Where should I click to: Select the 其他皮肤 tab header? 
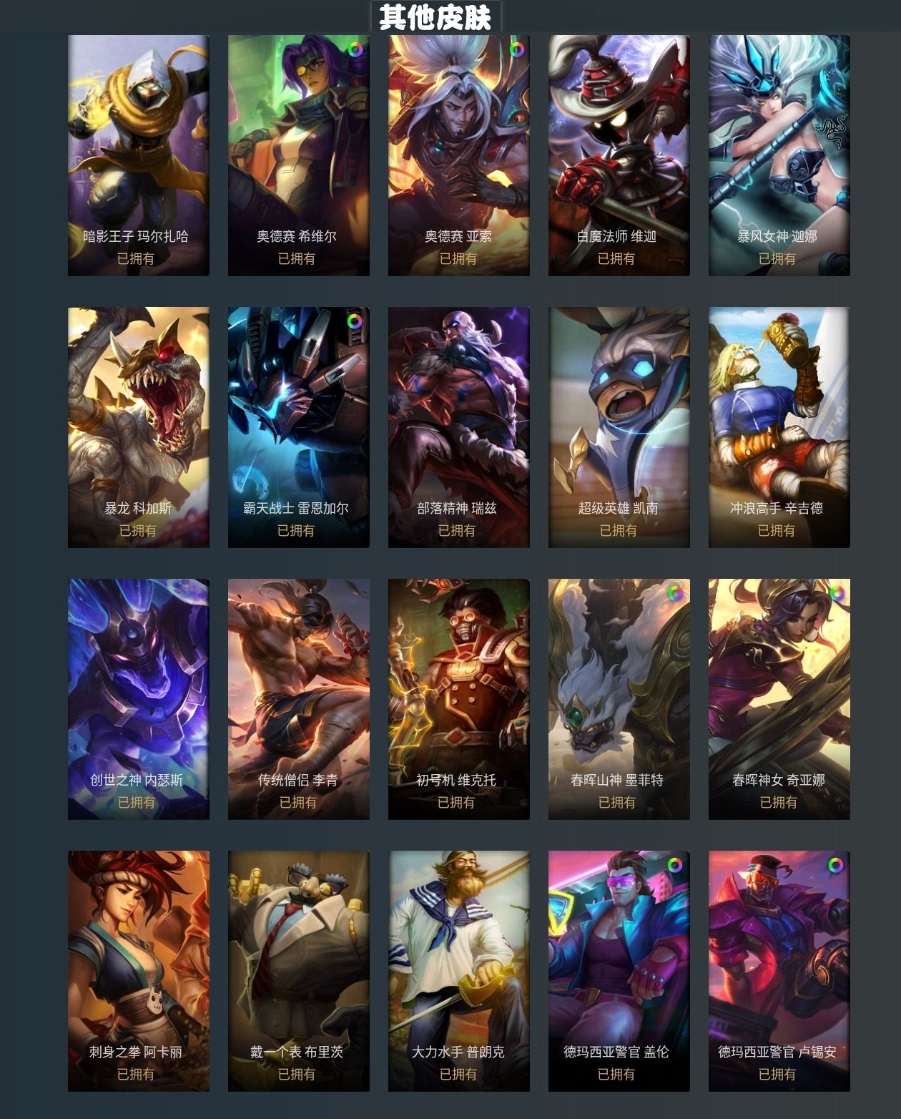click(x=435, y=16)
